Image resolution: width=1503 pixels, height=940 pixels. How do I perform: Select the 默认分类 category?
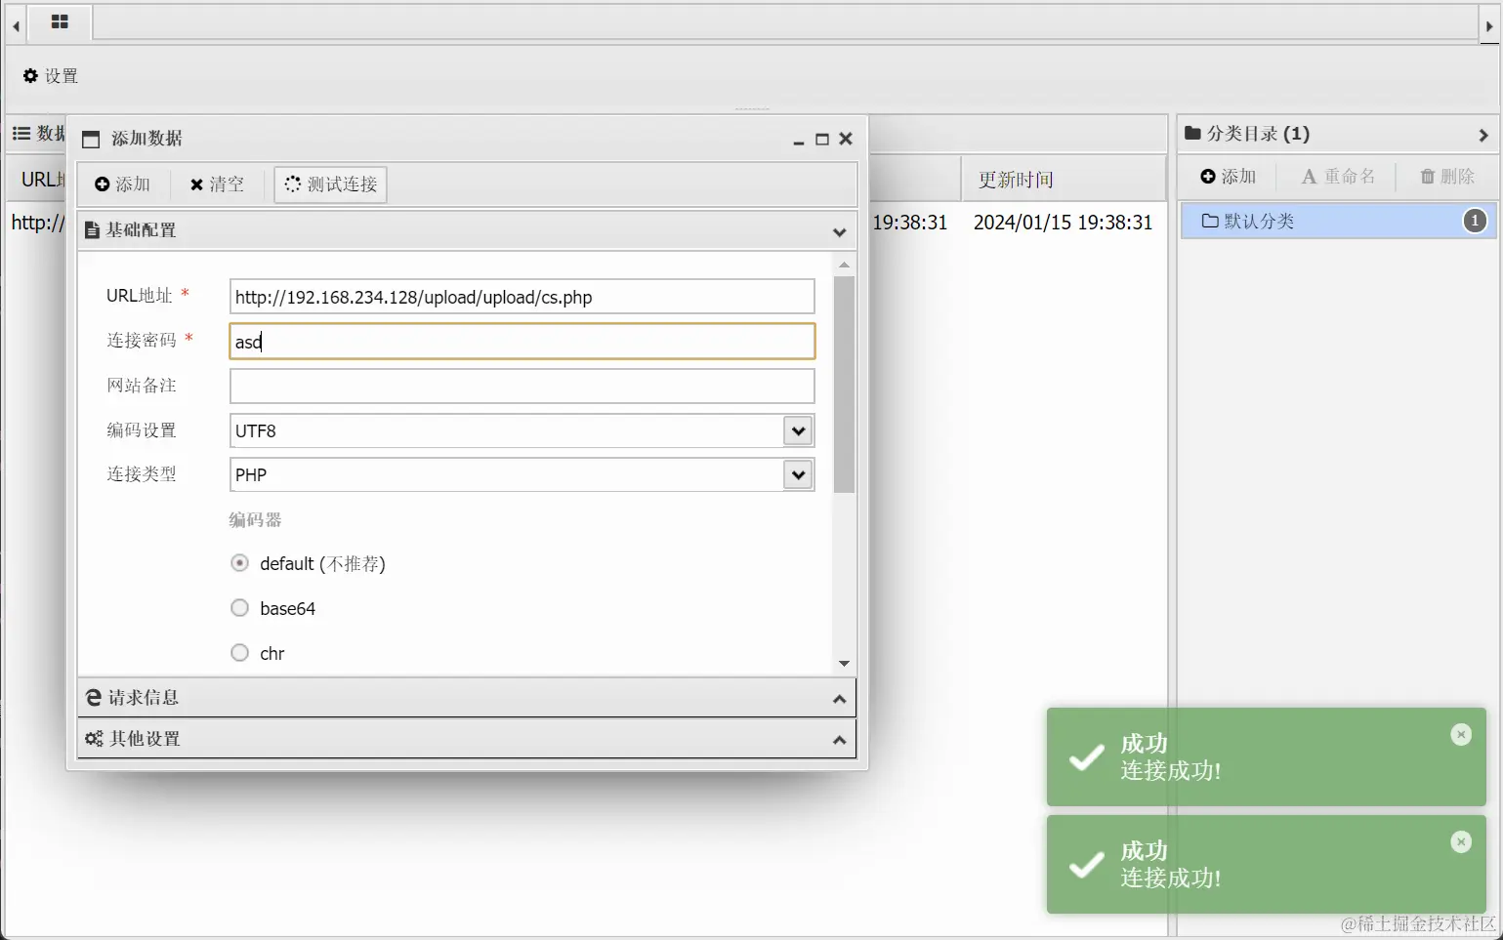1337,222
